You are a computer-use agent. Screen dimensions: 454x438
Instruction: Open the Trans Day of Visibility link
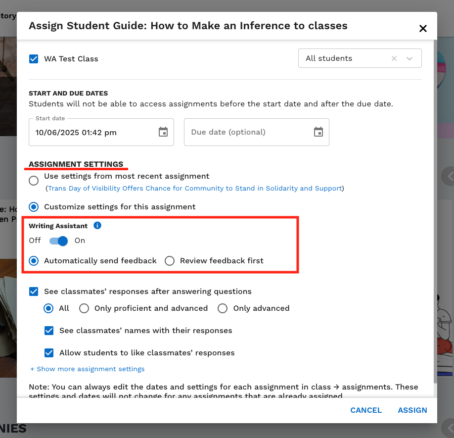pyautogui.click(x=195, y=189)
